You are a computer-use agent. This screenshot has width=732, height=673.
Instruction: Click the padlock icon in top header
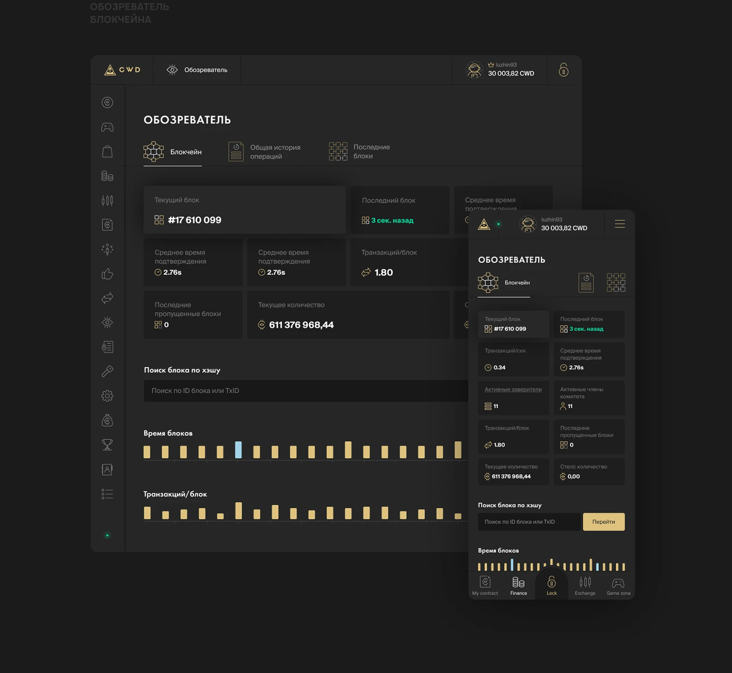coord(564,70)
